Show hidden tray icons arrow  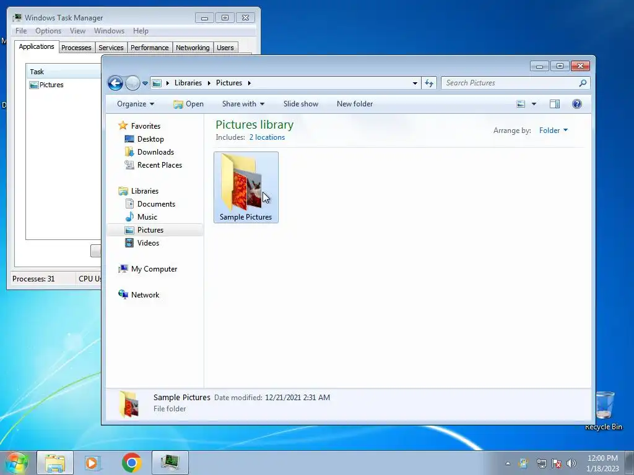click(x=508, y=463)
